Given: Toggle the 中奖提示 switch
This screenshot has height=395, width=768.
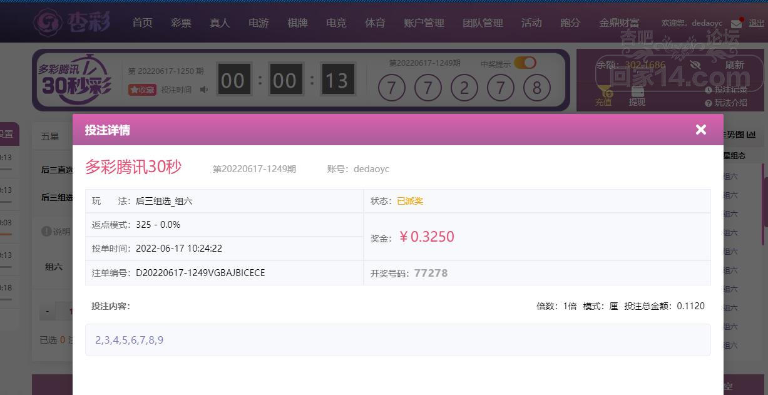Looking at the screenshot, I should coord(525,63).
